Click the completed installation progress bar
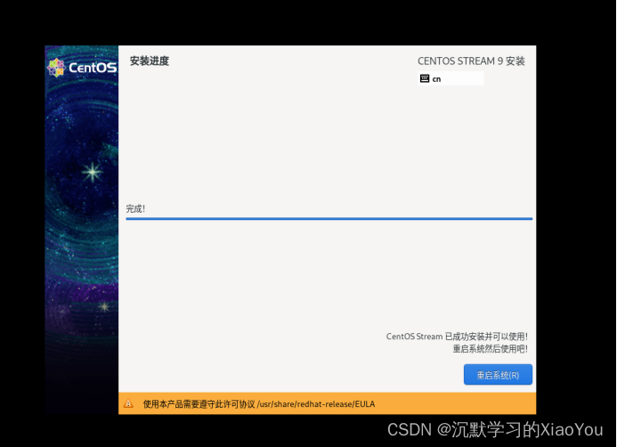This screenshot has height=447, width=617. click(x=329, y=218)
